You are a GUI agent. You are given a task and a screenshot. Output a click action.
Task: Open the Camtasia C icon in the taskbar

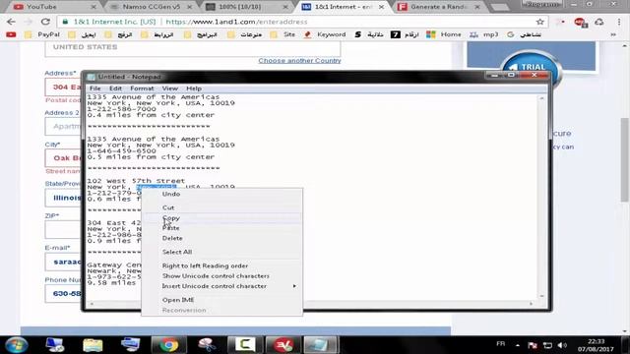[245, 345]
